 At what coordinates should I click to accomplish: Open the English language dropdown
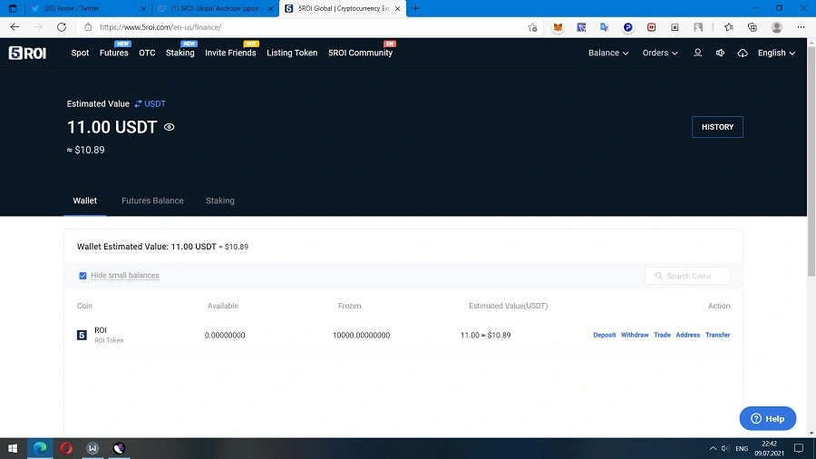pos(776,53)
